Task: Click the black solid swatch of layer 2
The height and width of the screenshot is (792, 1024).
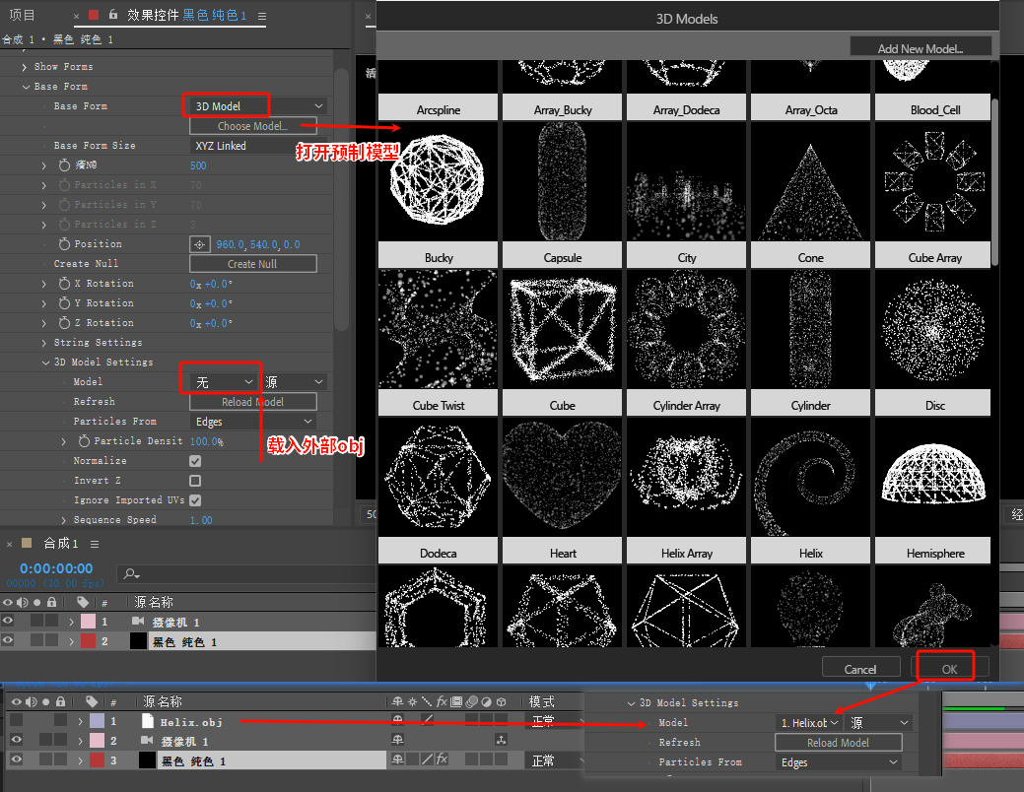Action: [x=138, y=640]
